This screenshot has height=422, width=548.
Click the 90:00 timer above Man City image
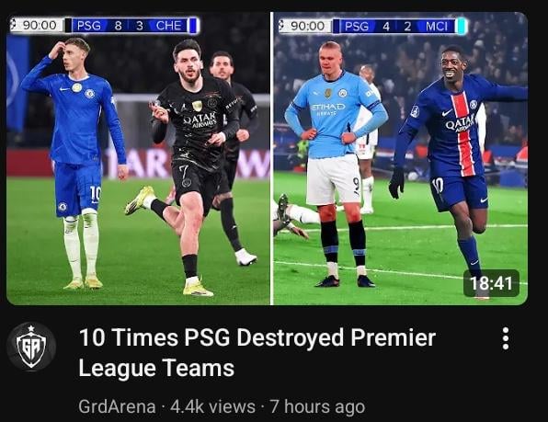pos(304,26)
